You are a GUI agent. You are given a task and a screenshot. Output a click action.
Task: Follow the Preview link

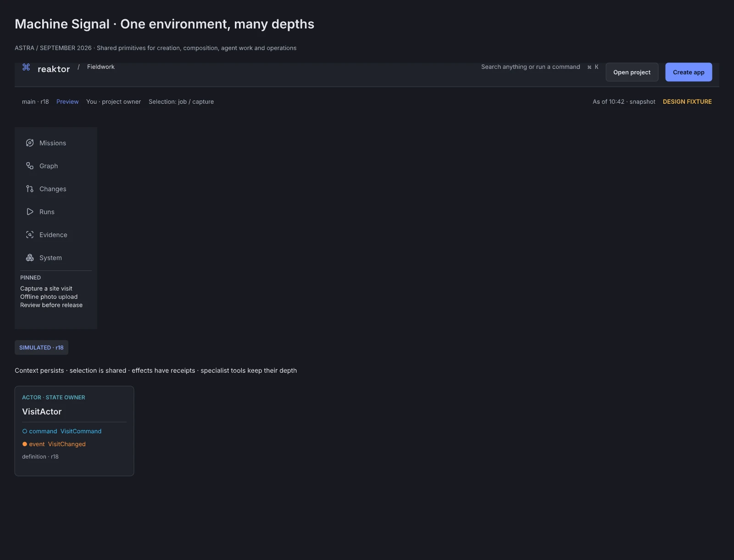tap(67, 102)
